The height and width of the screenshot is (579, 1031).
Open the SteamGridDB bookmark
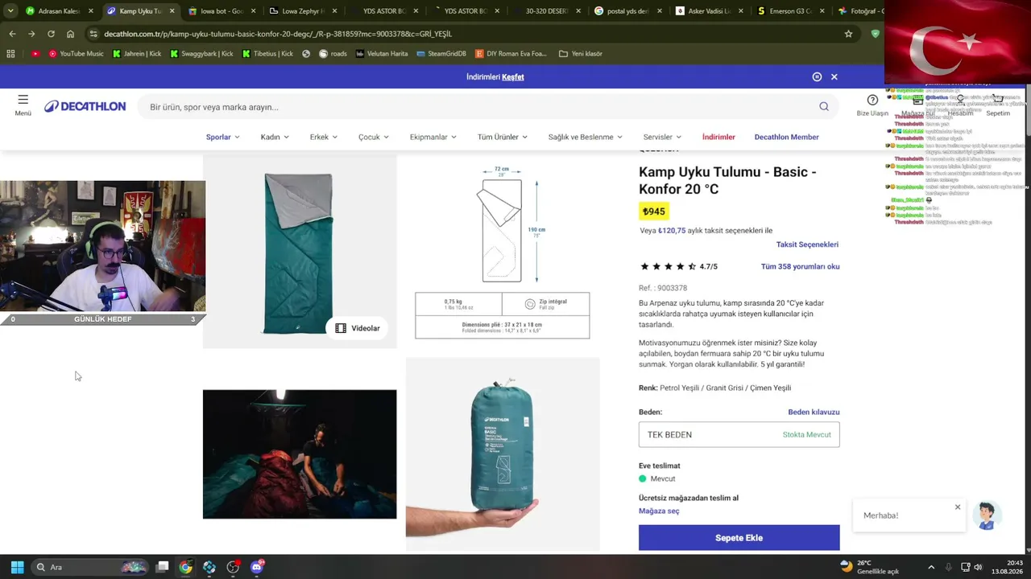coord(441,54)
